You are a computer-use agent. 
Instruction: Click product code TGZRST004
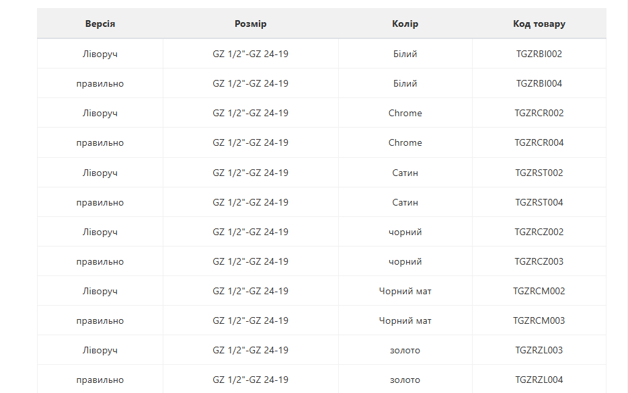click(x=539, y=202)
